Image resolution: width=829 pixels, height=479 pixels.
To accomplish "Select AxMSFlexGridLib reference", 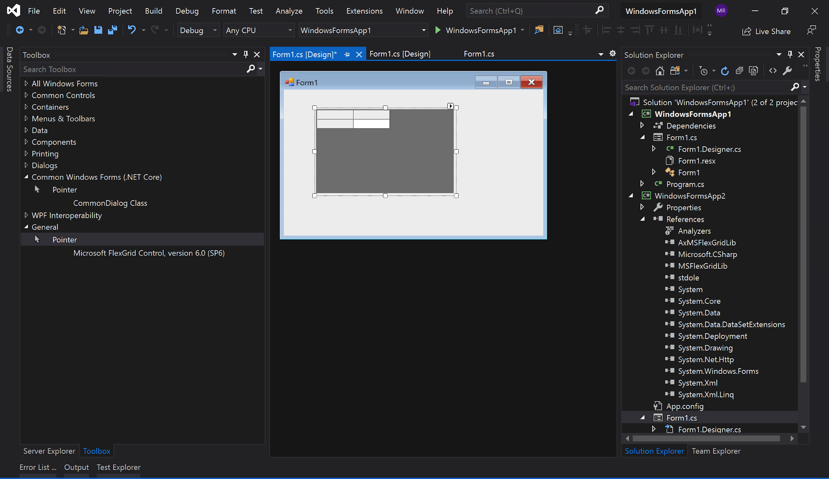I will [x=707, y=242].
